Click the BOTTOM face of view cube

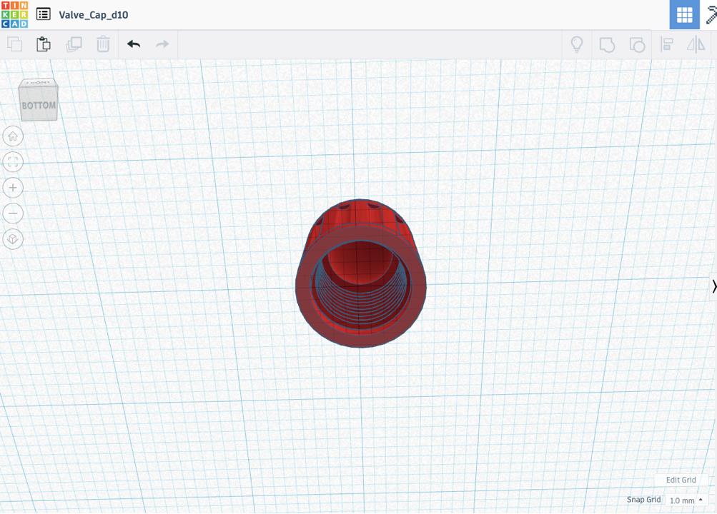point(39,105)
